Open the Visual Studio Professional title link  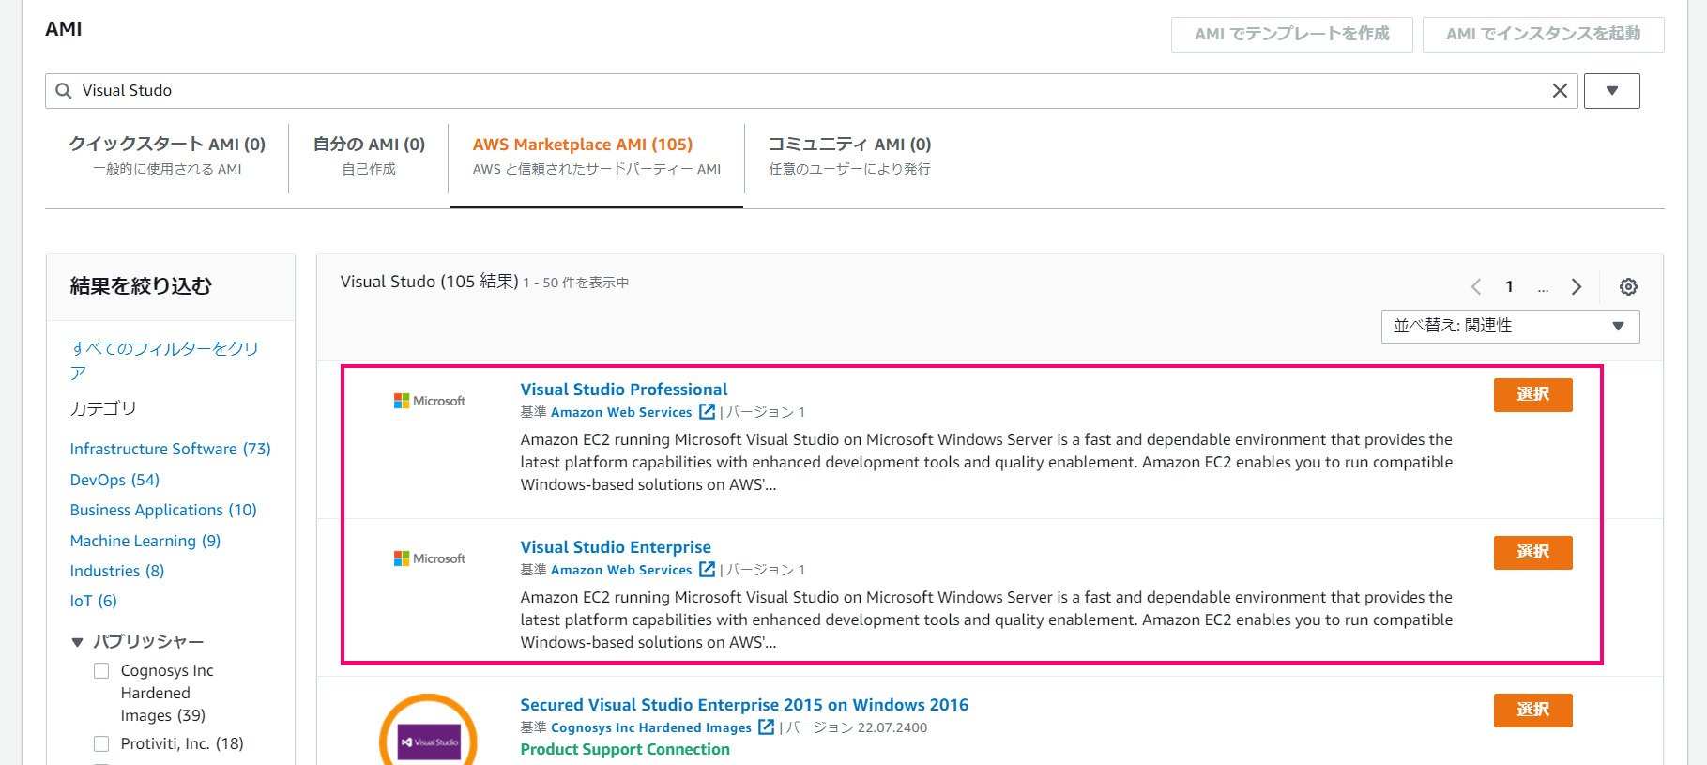624,390
